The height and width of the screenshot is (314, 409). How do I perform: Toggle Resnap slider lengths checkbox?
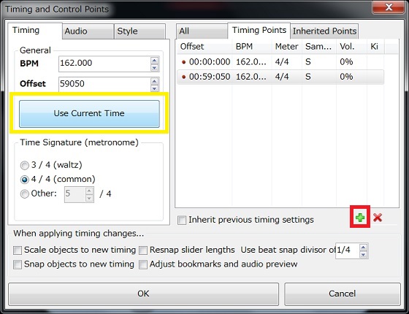pos(143,250)
